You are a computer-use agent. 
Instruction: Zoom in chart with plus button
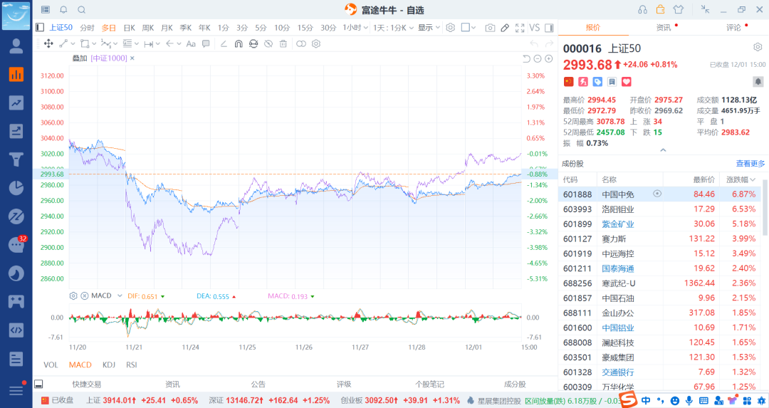pyautogui.click(x=549, y=59)
